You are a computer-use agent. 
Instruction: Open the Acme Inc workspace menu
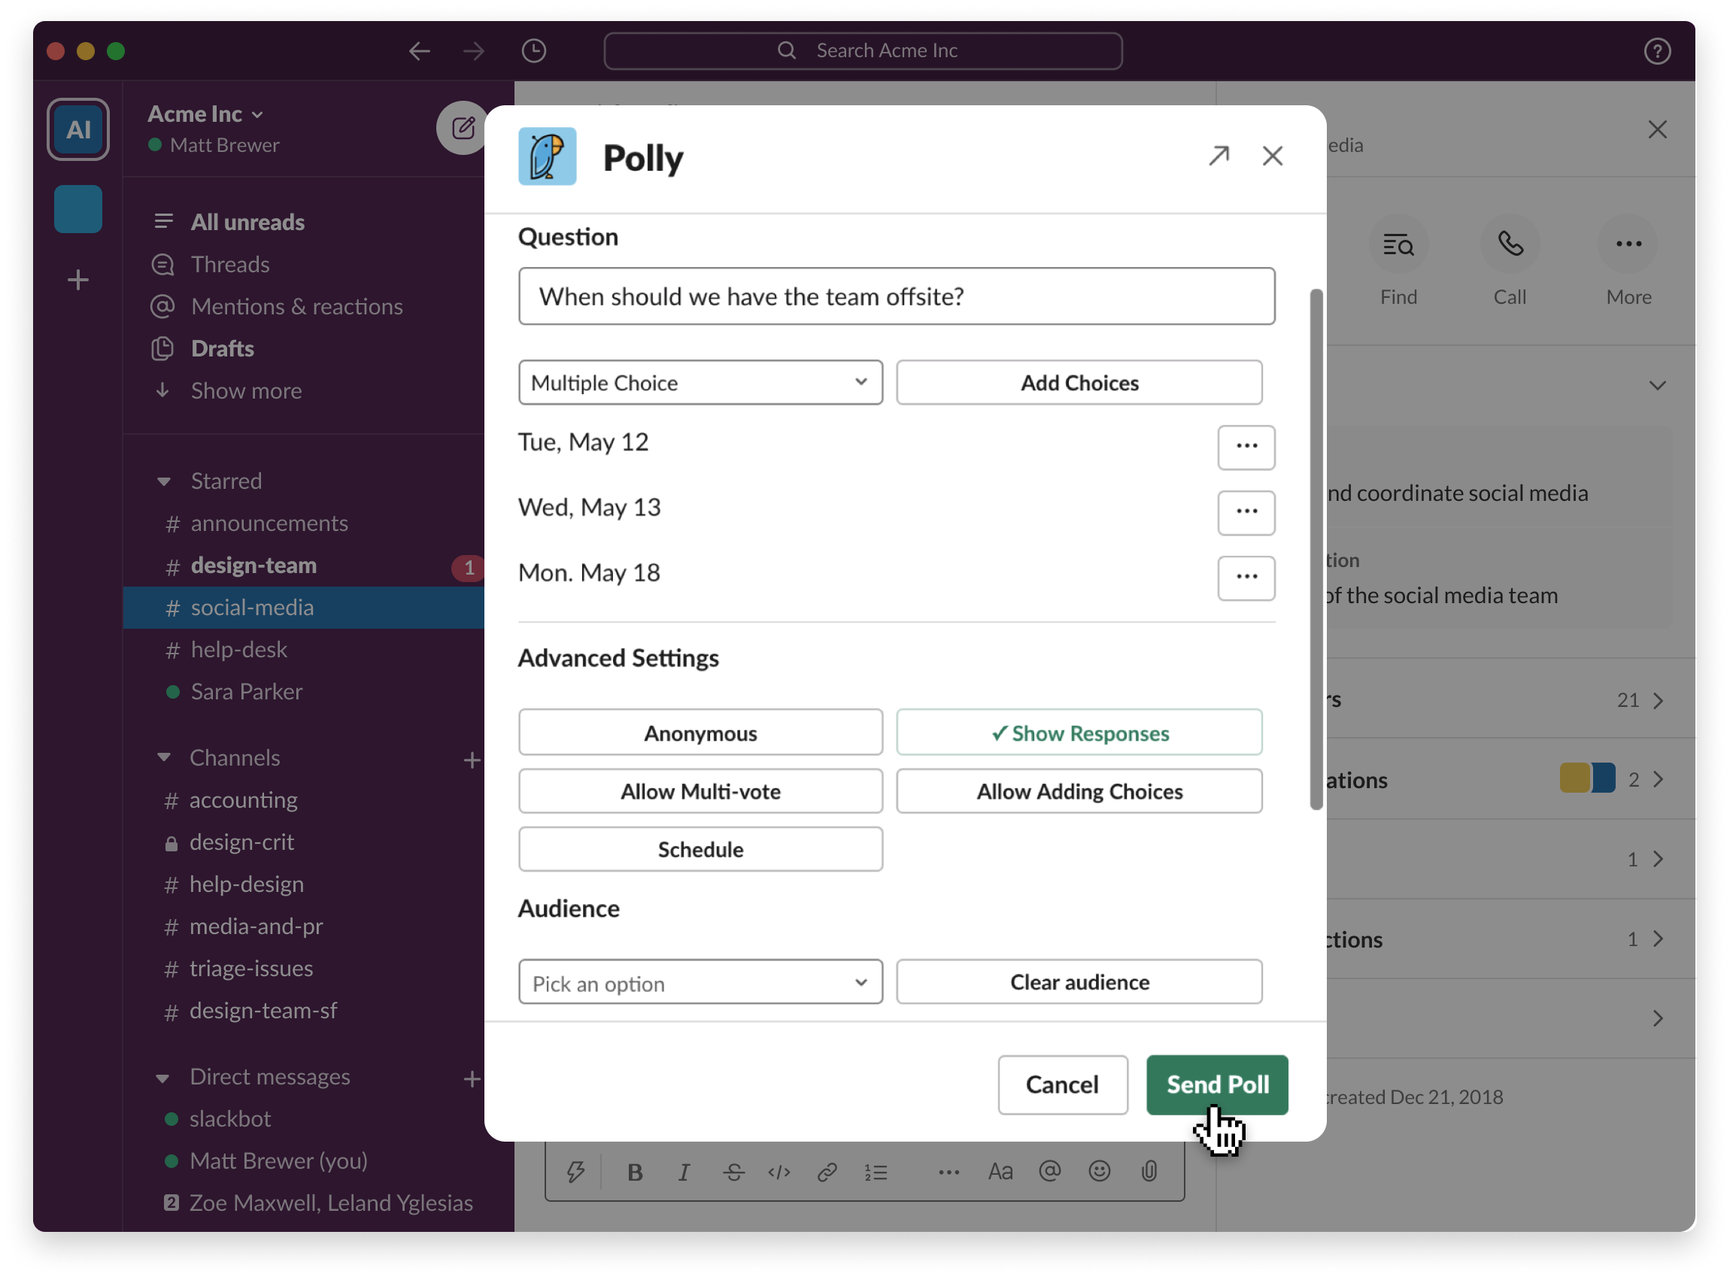tap(205, 114)
